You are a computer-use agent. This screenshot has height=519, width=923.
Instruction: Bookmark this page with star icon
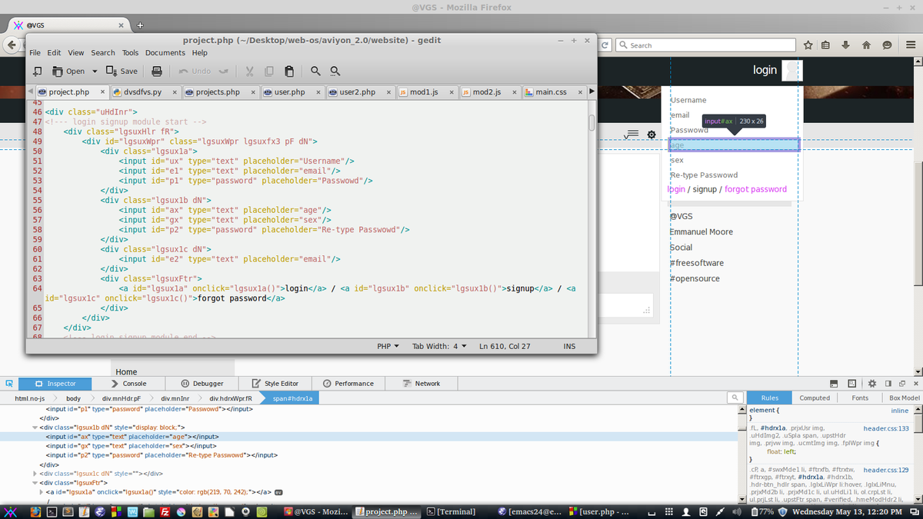pos(808,45)
